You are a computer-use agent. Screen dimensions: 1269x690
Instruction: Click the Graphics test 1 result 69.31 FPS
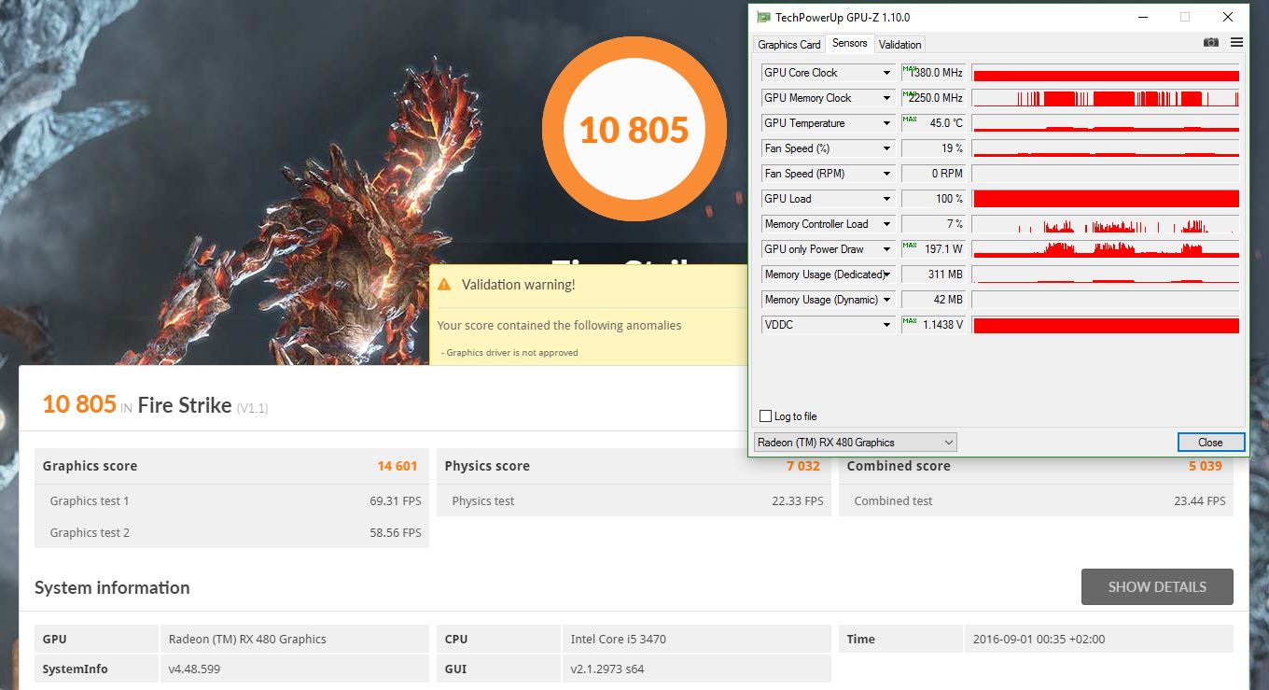pyautogui.click(x=396, y=501)
